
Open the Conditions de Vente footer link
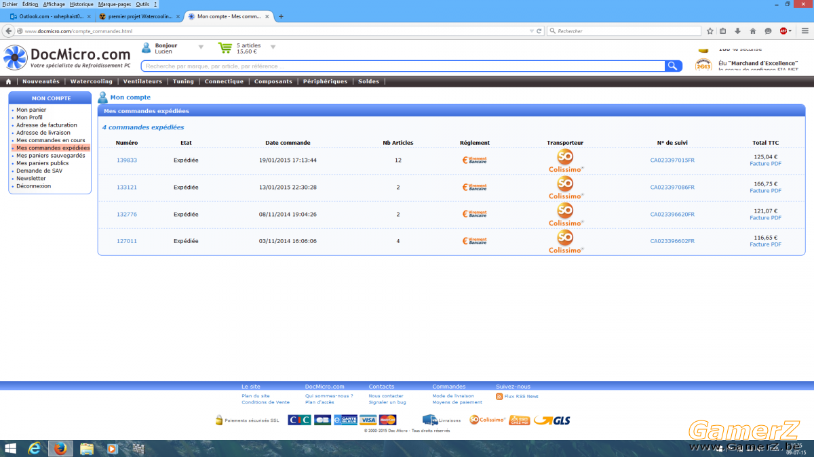pos(265,402)
